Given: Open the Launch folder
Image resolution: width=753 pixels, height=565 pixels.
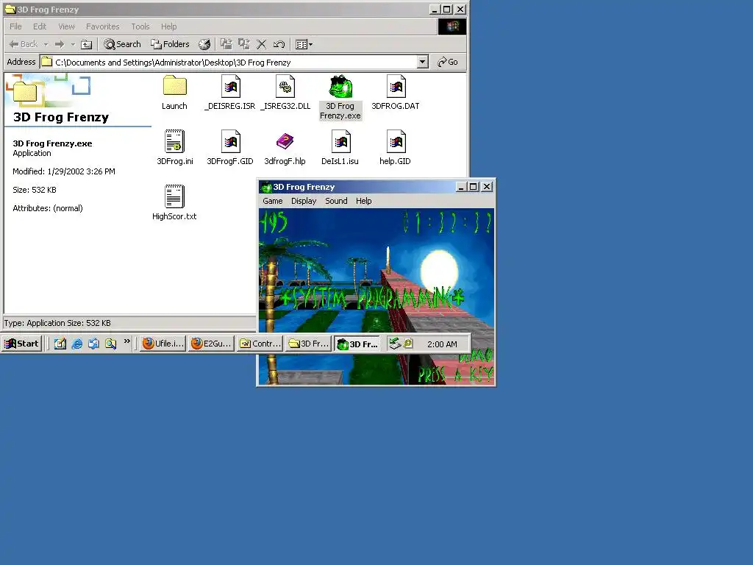Looking at the screenshot, I should [174, 87].
